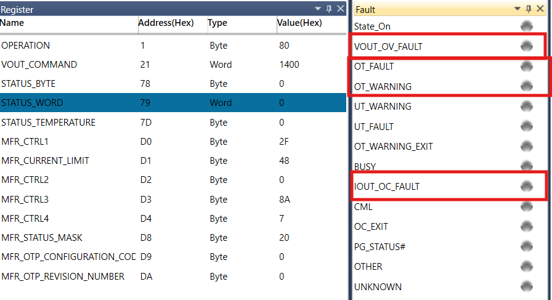Click the UT_FAULT indicator light
The width and height of the screenshot is (552, 300).
click(x=526, y=126)
